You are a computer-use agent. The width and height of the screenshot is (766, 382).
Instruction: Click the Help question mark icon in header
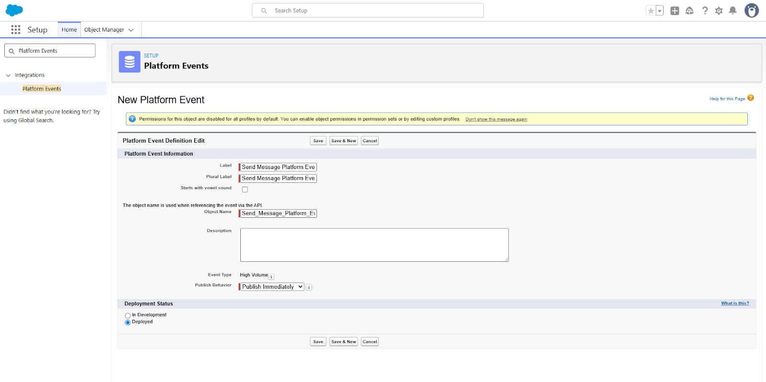coord(705,11)
